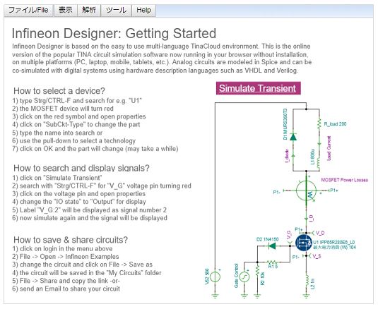Click the VS2 500 voltage source

click(215, 277)
